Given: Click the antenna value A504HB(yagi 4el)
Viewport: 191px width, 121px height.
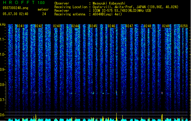Looking at the screenshot, I should coord(107,14).
